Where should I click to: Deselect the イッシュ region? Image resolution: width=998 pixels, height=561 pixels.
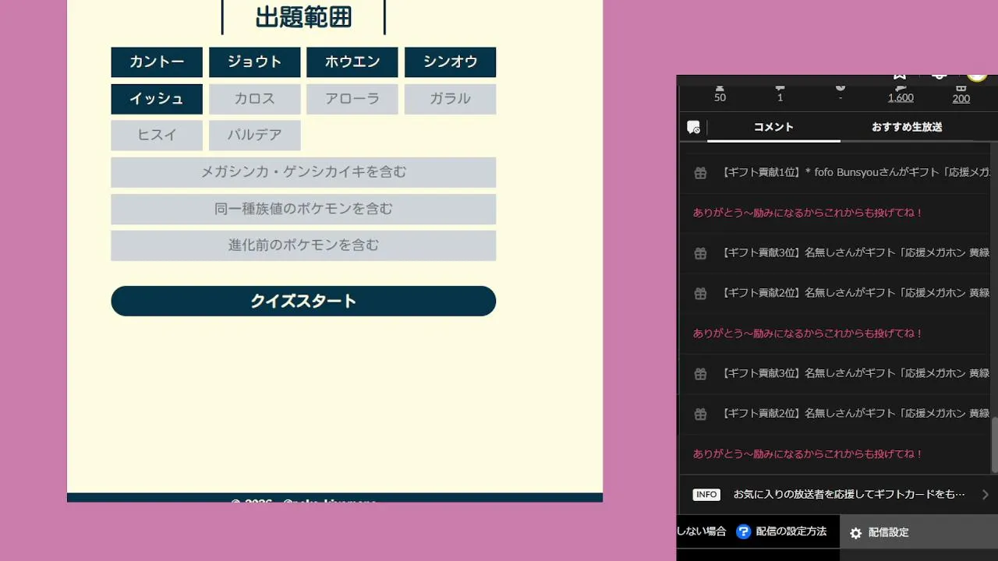[157, 99]
